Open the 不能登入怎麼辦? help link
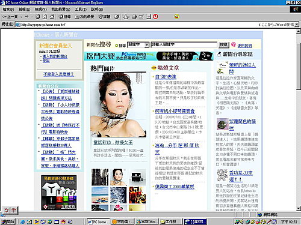301x225 pixels. click(x=58, y=74)
